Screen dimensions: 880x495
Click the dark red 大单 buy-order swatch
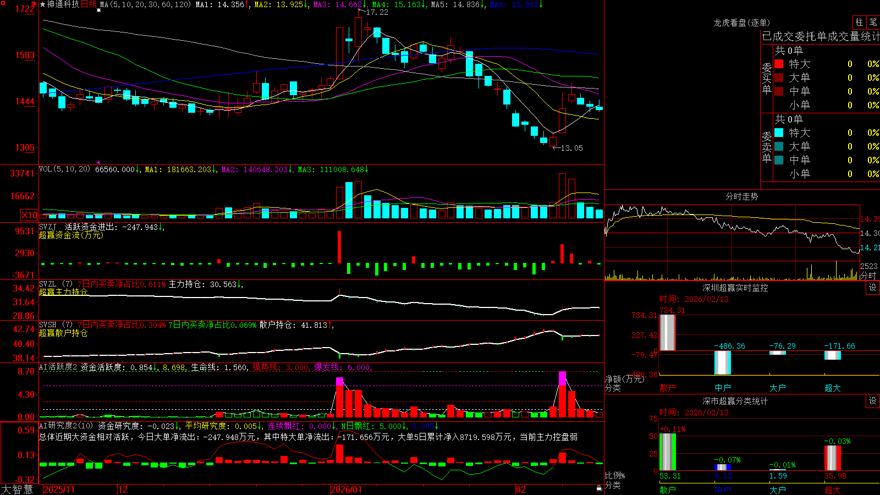coord(779,78)
